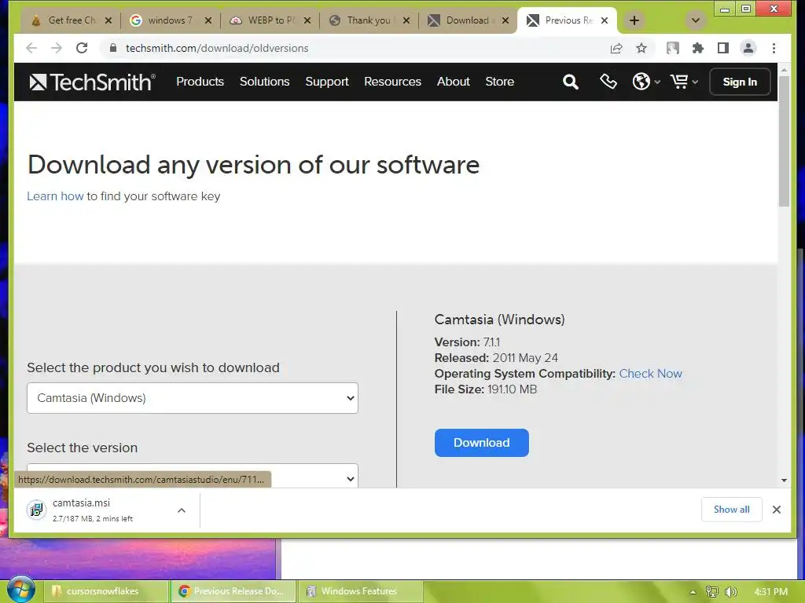This screenshot has height=603, width=805.
Task: Click 'Show all' downloads
Action: (731, 510)
